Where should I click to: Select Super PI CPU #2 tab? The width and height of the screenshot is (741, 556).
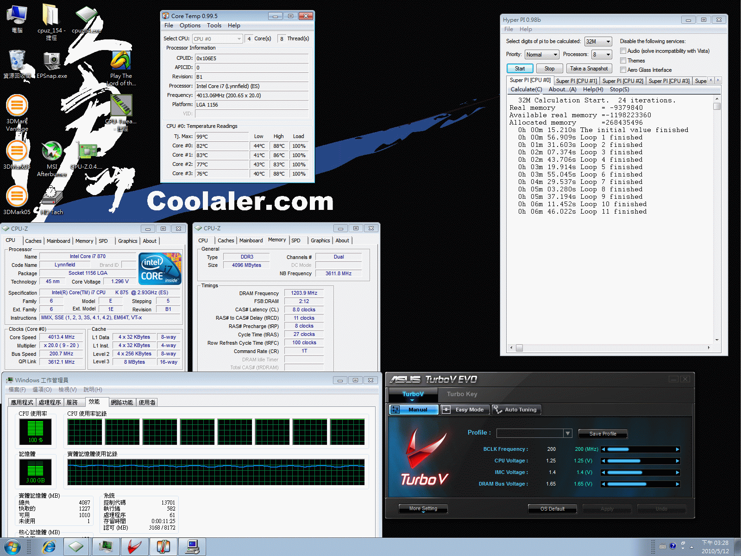click(622, 81)
